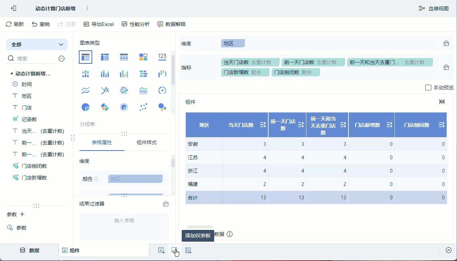Viewport: 457px width, 261px height.
Task: Click 导出Excel in the toolbar
Action: (99, 24)
